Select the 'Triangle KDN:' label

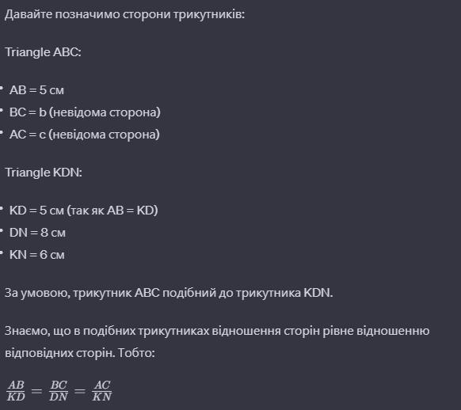coord(44,173)
